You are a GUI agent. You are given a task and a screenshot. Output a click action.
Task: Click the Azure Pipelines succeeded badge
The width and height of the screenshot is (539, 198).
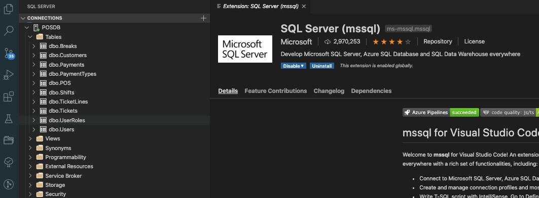coord(441,112)
